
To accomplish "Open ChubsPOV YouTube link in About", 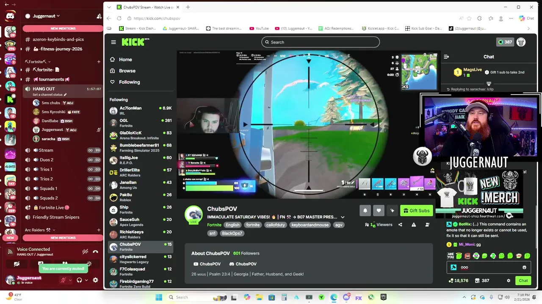I will pos(207,264).
